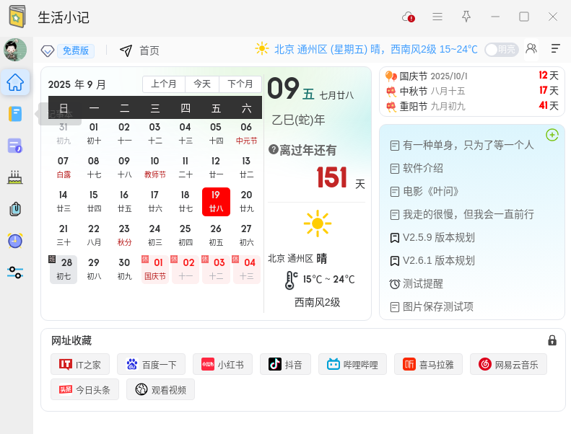This screenshot has height=434, width=571.
Task: Click the cloud sync warning icon
Action: click(409, 17)
